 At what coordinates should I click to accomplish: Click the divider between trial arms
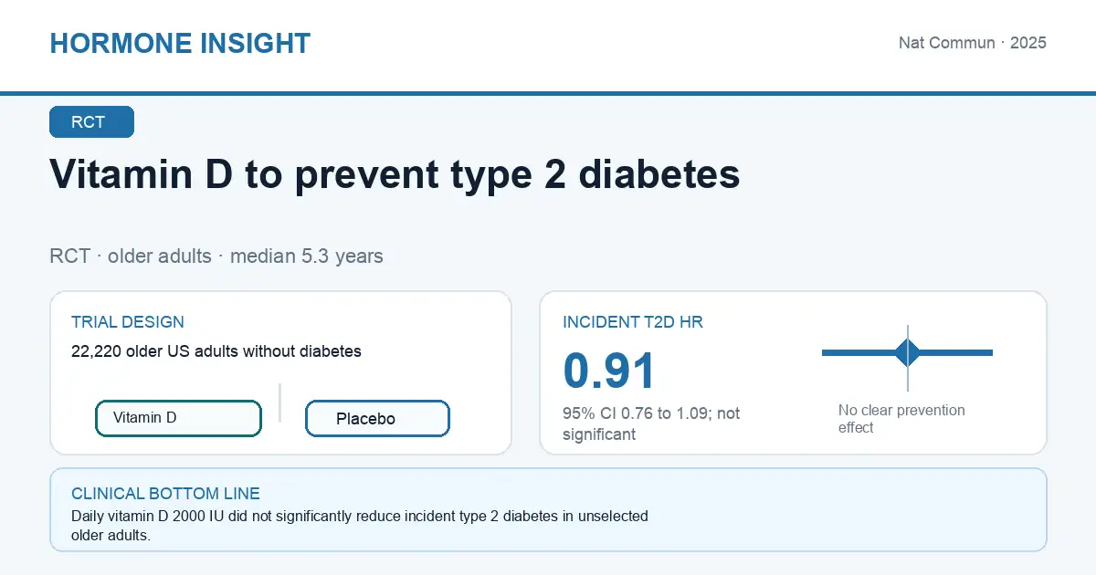pos(279,402)
